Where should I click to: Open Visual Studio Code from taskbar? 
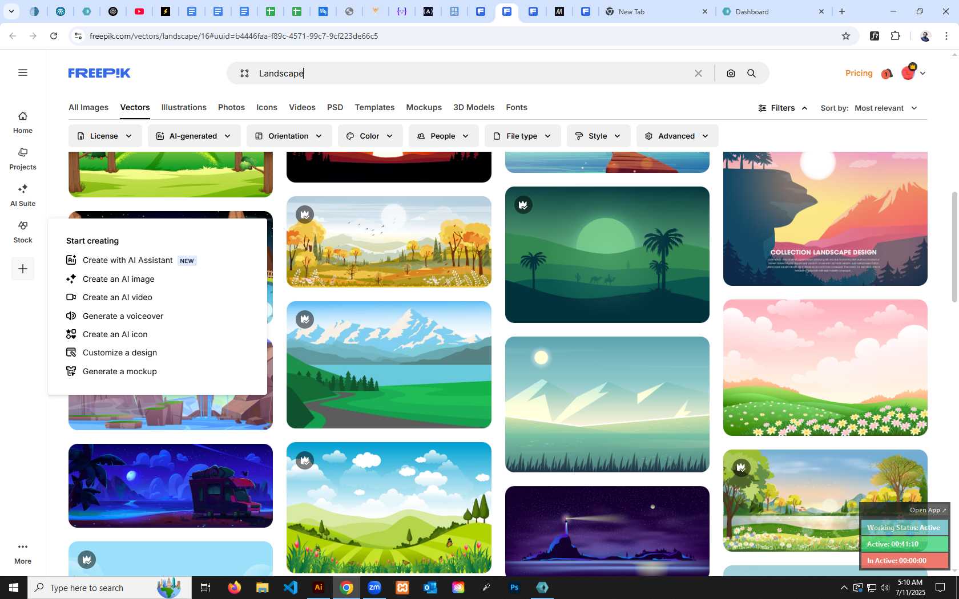291,588
